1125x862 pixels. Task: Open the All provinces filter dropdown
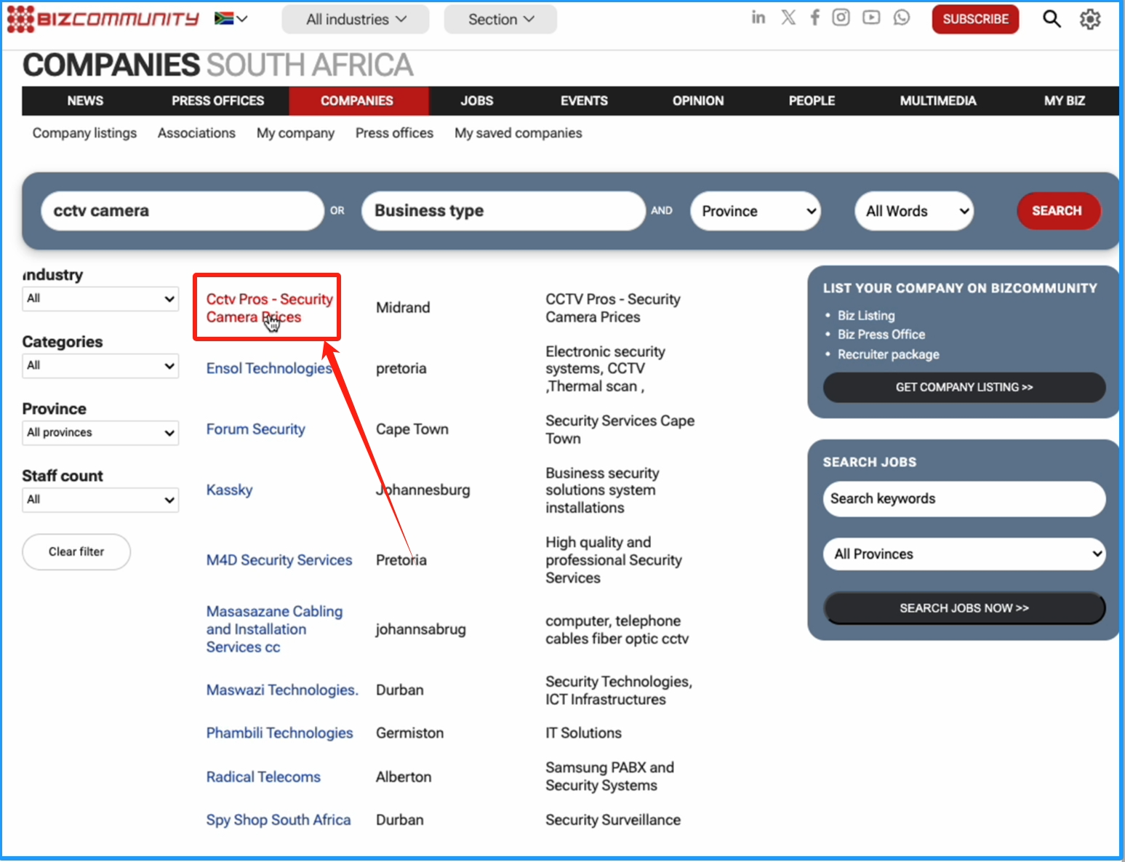[x=100, y=432]
